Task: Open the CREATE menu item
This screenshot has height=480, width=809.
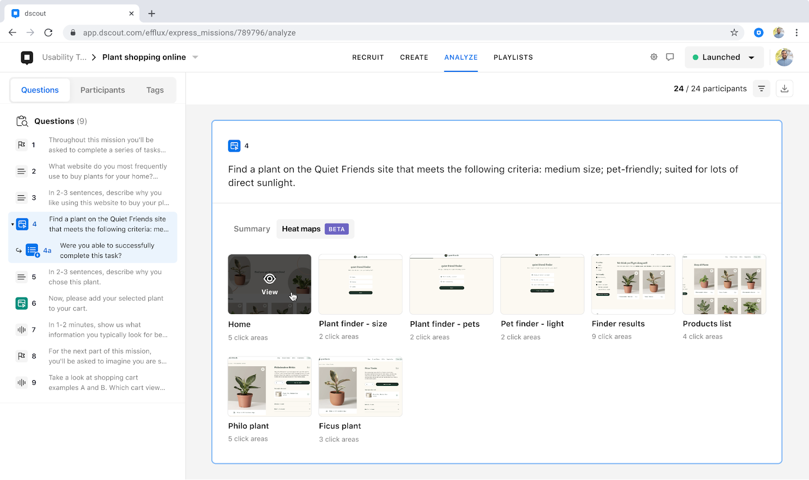Action: (414, 57)
